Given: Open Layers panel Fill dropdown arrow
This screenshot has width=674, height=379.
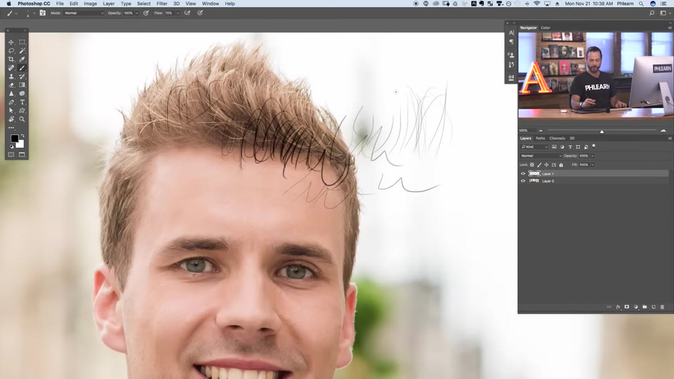Looking at the screenshot, I should (x=593, y=165).
